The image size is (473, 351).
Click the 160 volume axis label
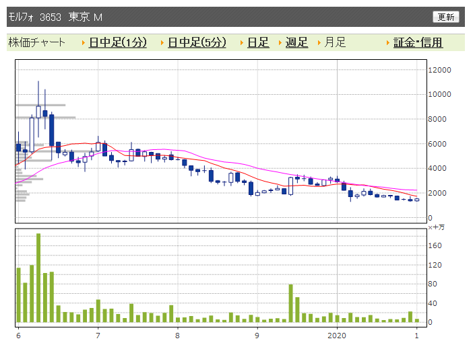coord(435,245)
